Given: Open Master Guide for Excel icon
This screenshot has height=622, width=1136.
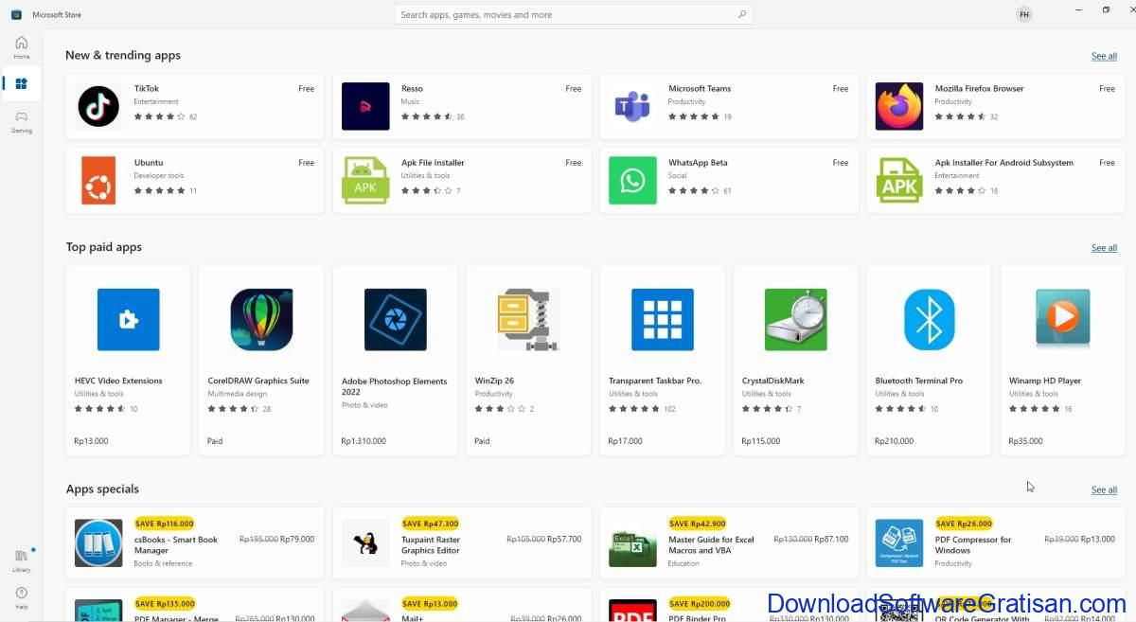Looking at the screenshot, I should pos(632,542).
